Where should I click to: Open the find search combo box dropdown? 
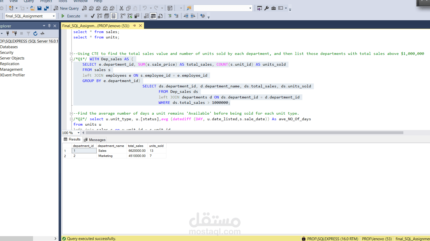point(250,8)
